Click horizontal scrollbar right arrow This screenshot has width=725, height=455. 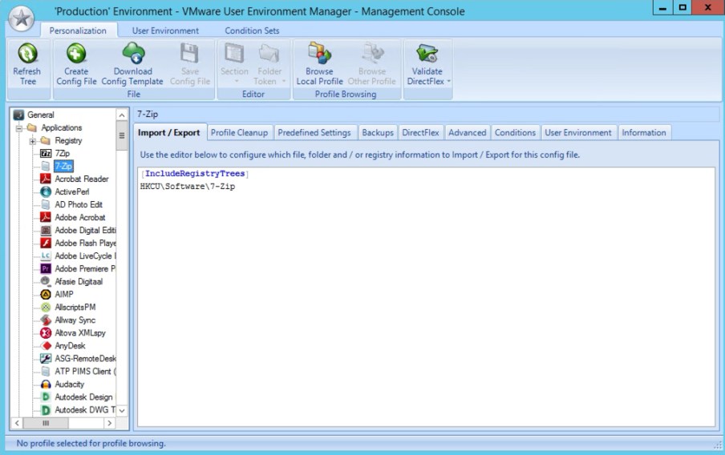(x=110, y=423)
